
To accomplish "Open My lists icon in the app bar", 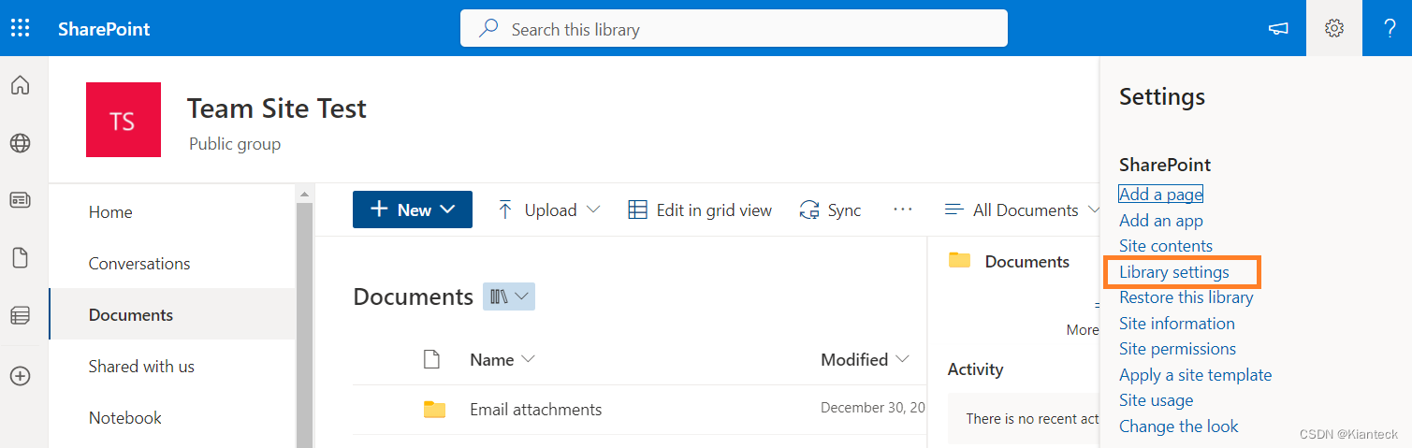I will [x=20, y=316].
